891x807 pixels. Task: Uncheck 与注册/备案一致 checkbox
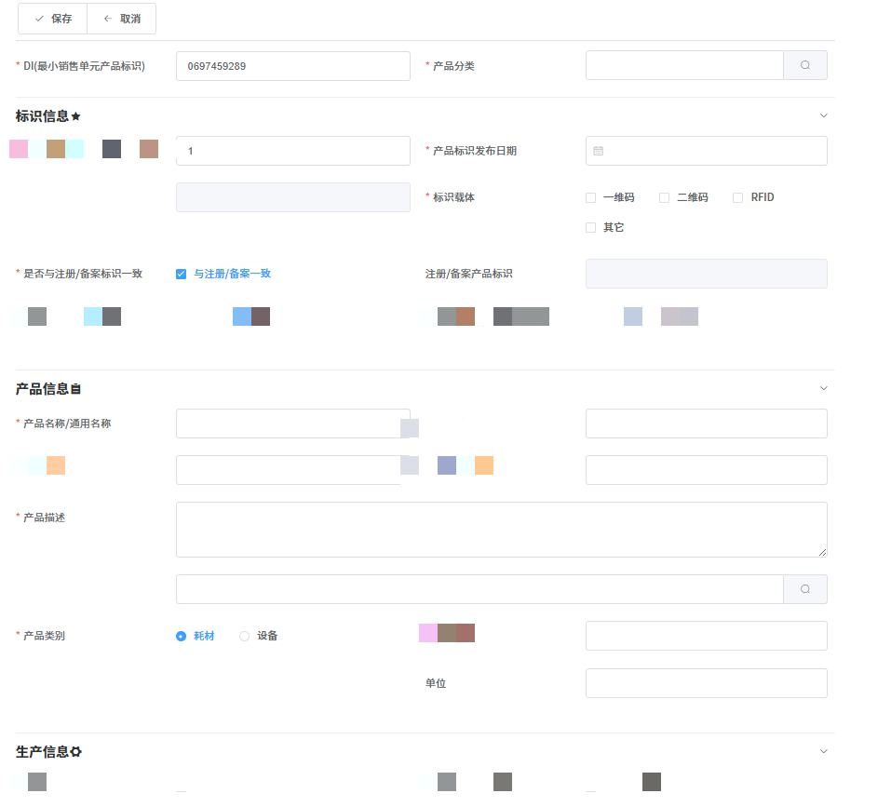pyautogui.click(x=182, y=274)
